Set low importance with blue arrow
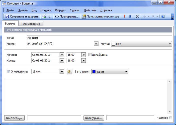Screen dimensions: 176x125 click(130, 16)
